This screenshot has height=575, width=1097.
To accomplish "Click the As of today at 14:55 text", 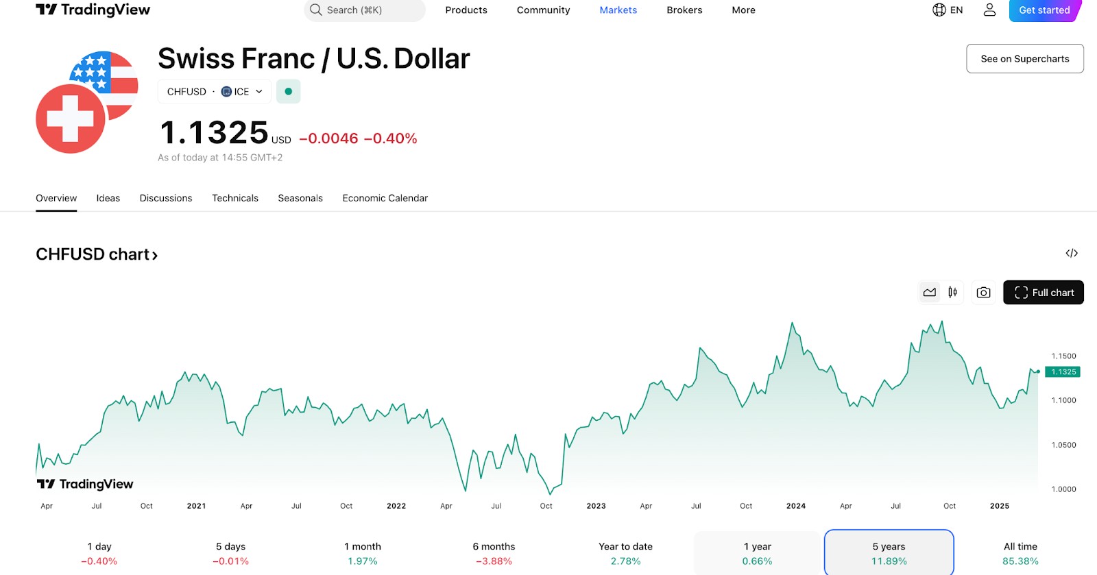I will point(220,158).
